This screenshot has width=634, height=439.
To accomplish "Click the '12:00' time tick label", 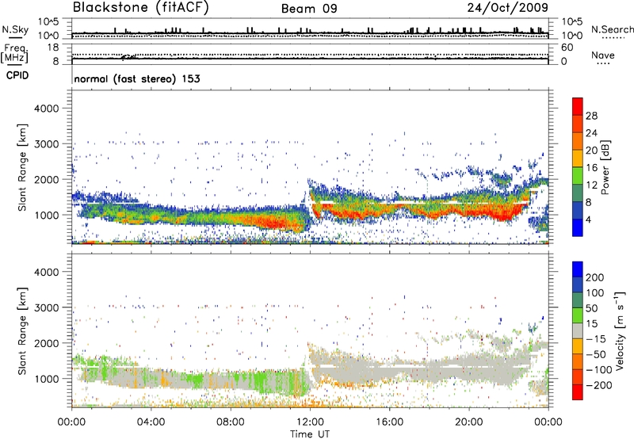I will 310,422.
